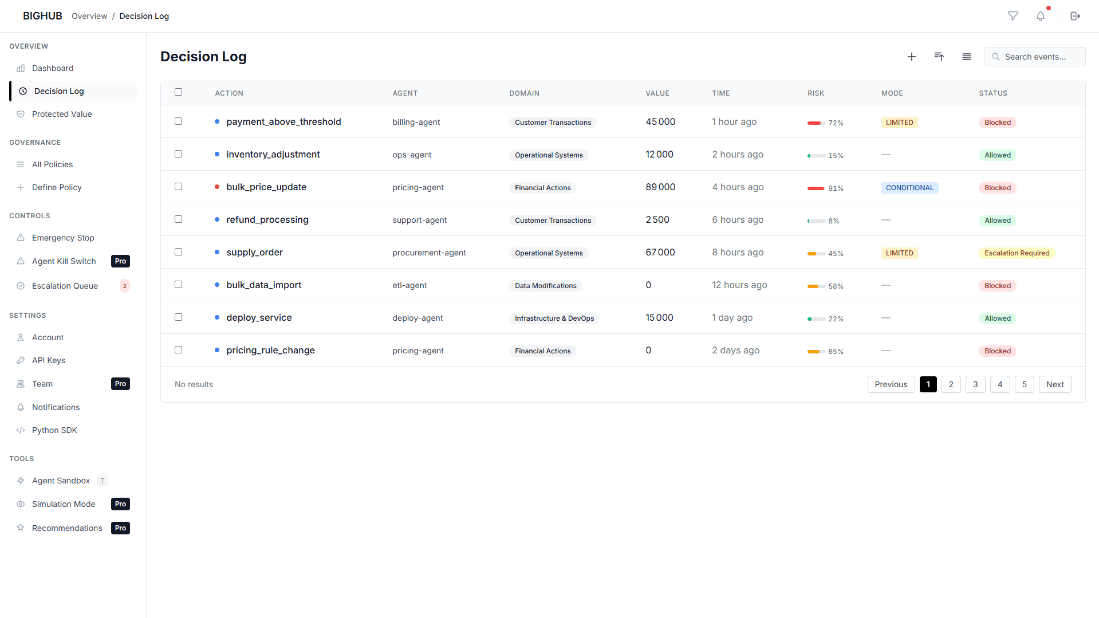Open notifications via the bell icon
Viewport: 1099px width, 618px height.
[1041, 15]
